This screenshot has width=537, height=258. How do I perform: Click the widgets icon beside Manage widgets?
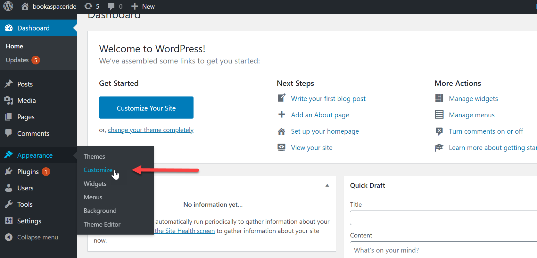439,98
